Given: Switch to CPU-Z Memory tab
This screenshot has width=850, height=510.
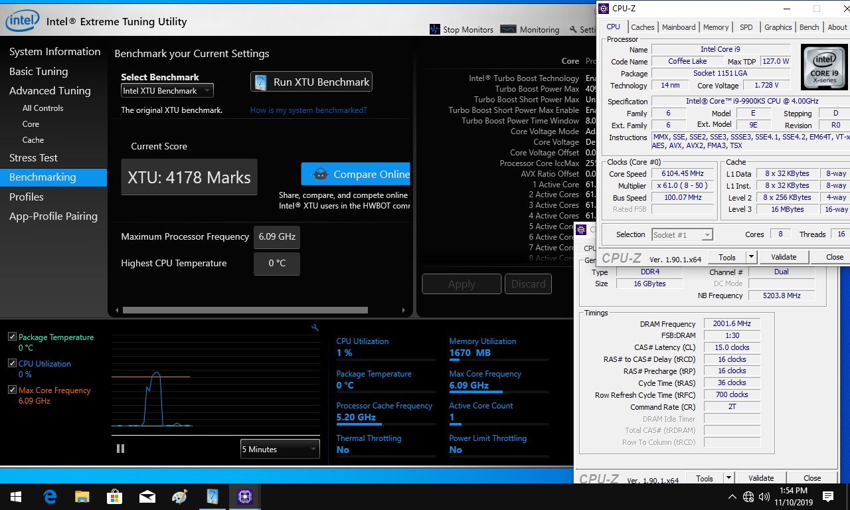Looking at the screenshot, I should tap(716, 27).
